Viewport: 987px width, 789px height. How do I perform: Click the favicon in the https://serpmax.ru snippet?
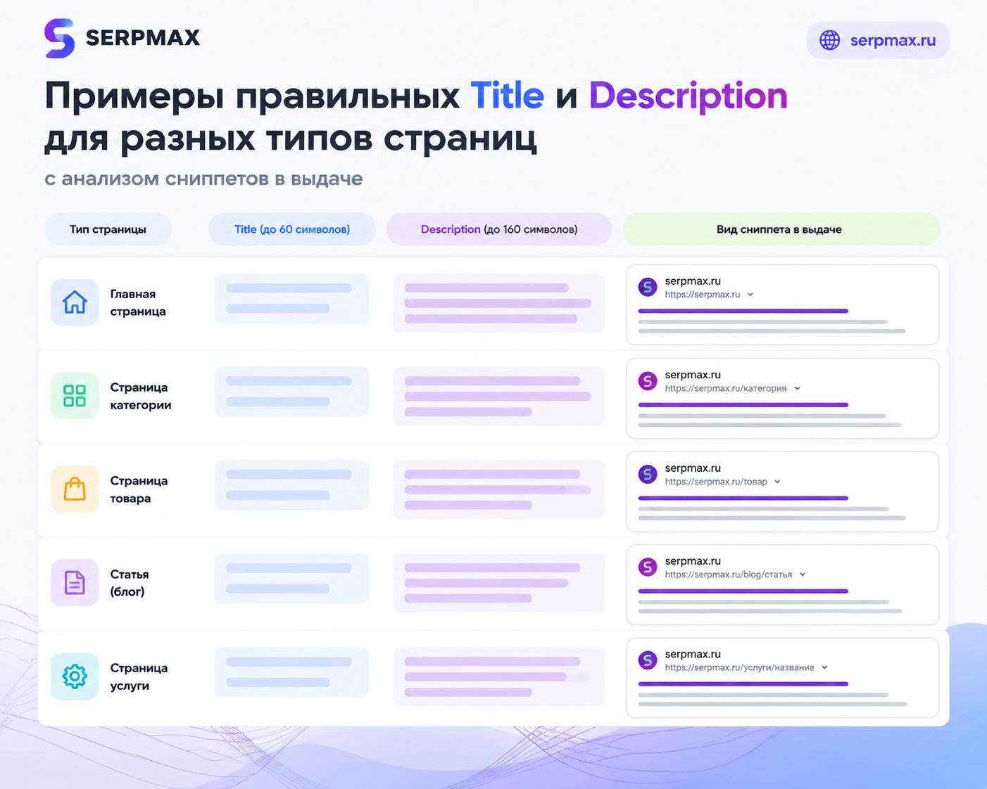pos(648,287)
